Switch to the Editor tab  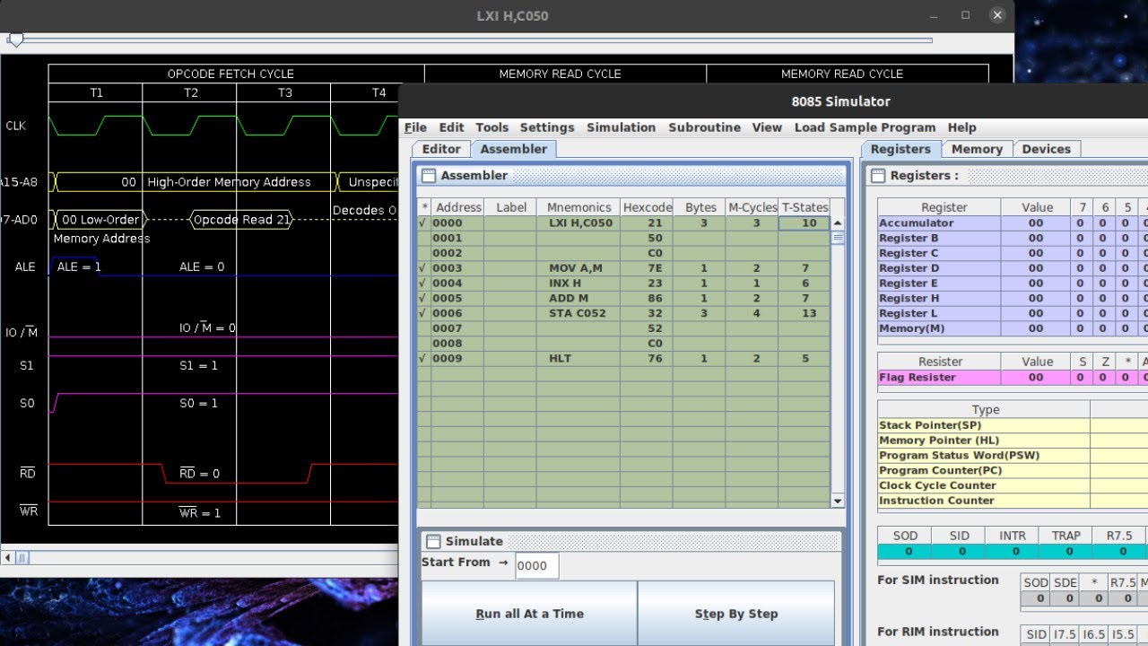[x=441, y=149]
